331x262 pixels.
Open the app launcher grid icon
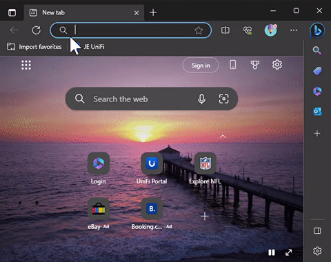26,65
